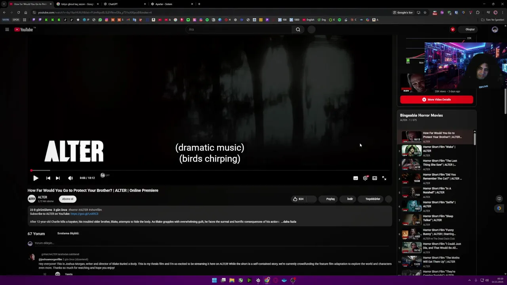Play 'Funny Bunny' from playlist
The width and height of the screenshot is (507, 285).
pyautogui.click(x=436, y=234)
